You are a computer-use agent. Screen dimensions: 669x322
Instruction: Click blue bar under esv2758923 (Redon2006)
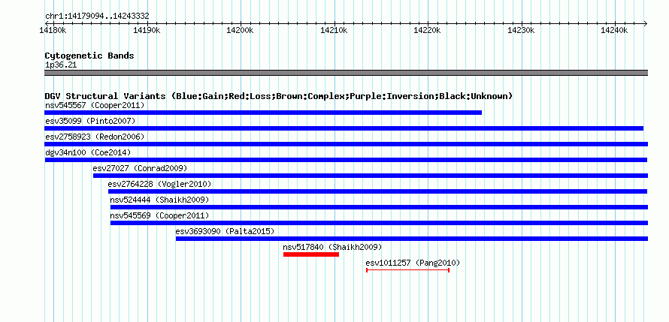(x=346, y=144)
